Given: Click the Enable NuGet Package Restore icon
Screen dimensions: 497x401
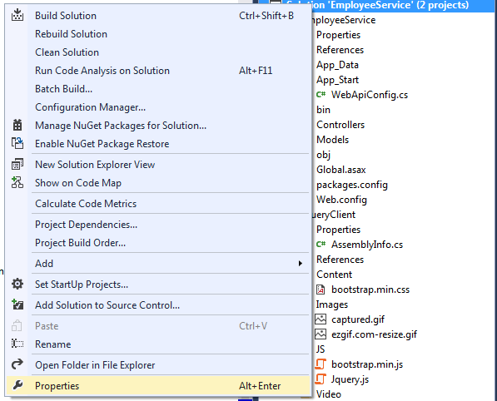Looking at the screenshot, I should [17, 143].
